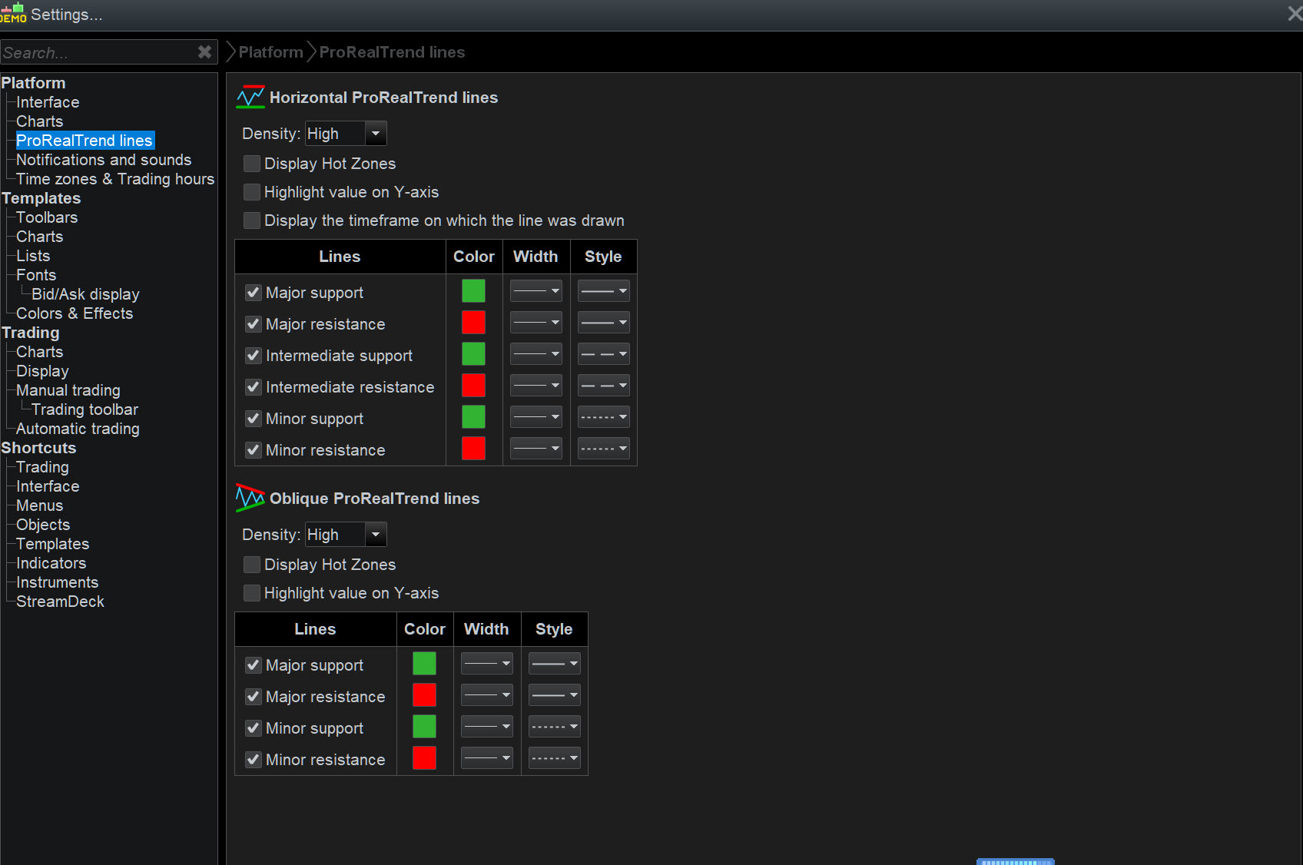Image resolution: width=1303 pixels, height=865 pixels.
Task: Open Instruments shortcuts
Action: coord(58,582)
